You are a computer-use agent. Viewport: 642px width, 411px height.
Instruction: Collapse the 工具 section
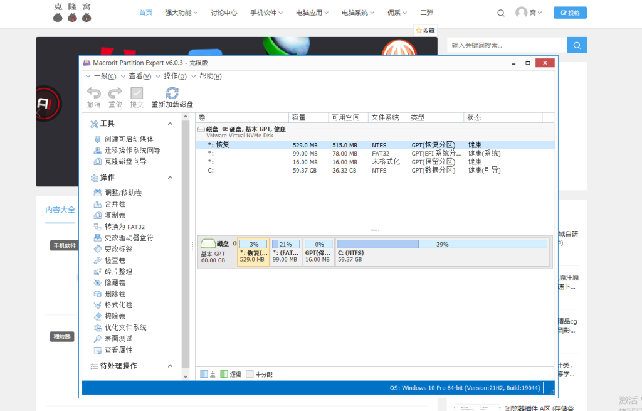tap(171, 124)
